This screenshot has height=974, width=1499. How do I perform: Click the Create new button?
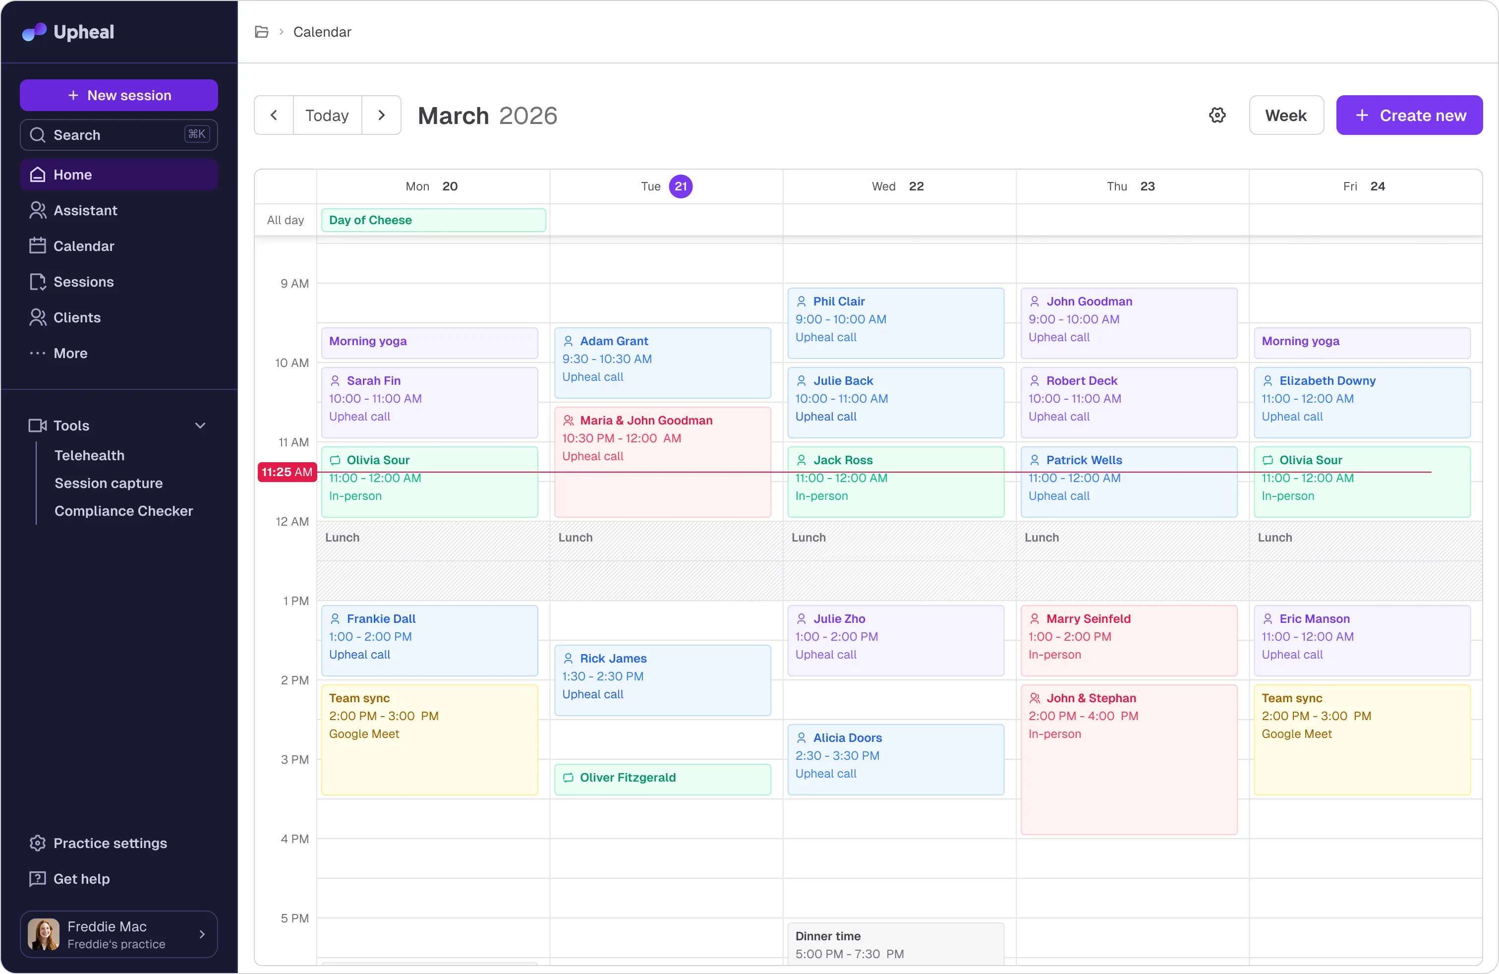click(x=1409, y=115)
